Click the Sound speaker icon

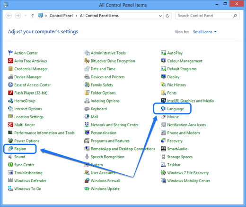tap(10, 157)
